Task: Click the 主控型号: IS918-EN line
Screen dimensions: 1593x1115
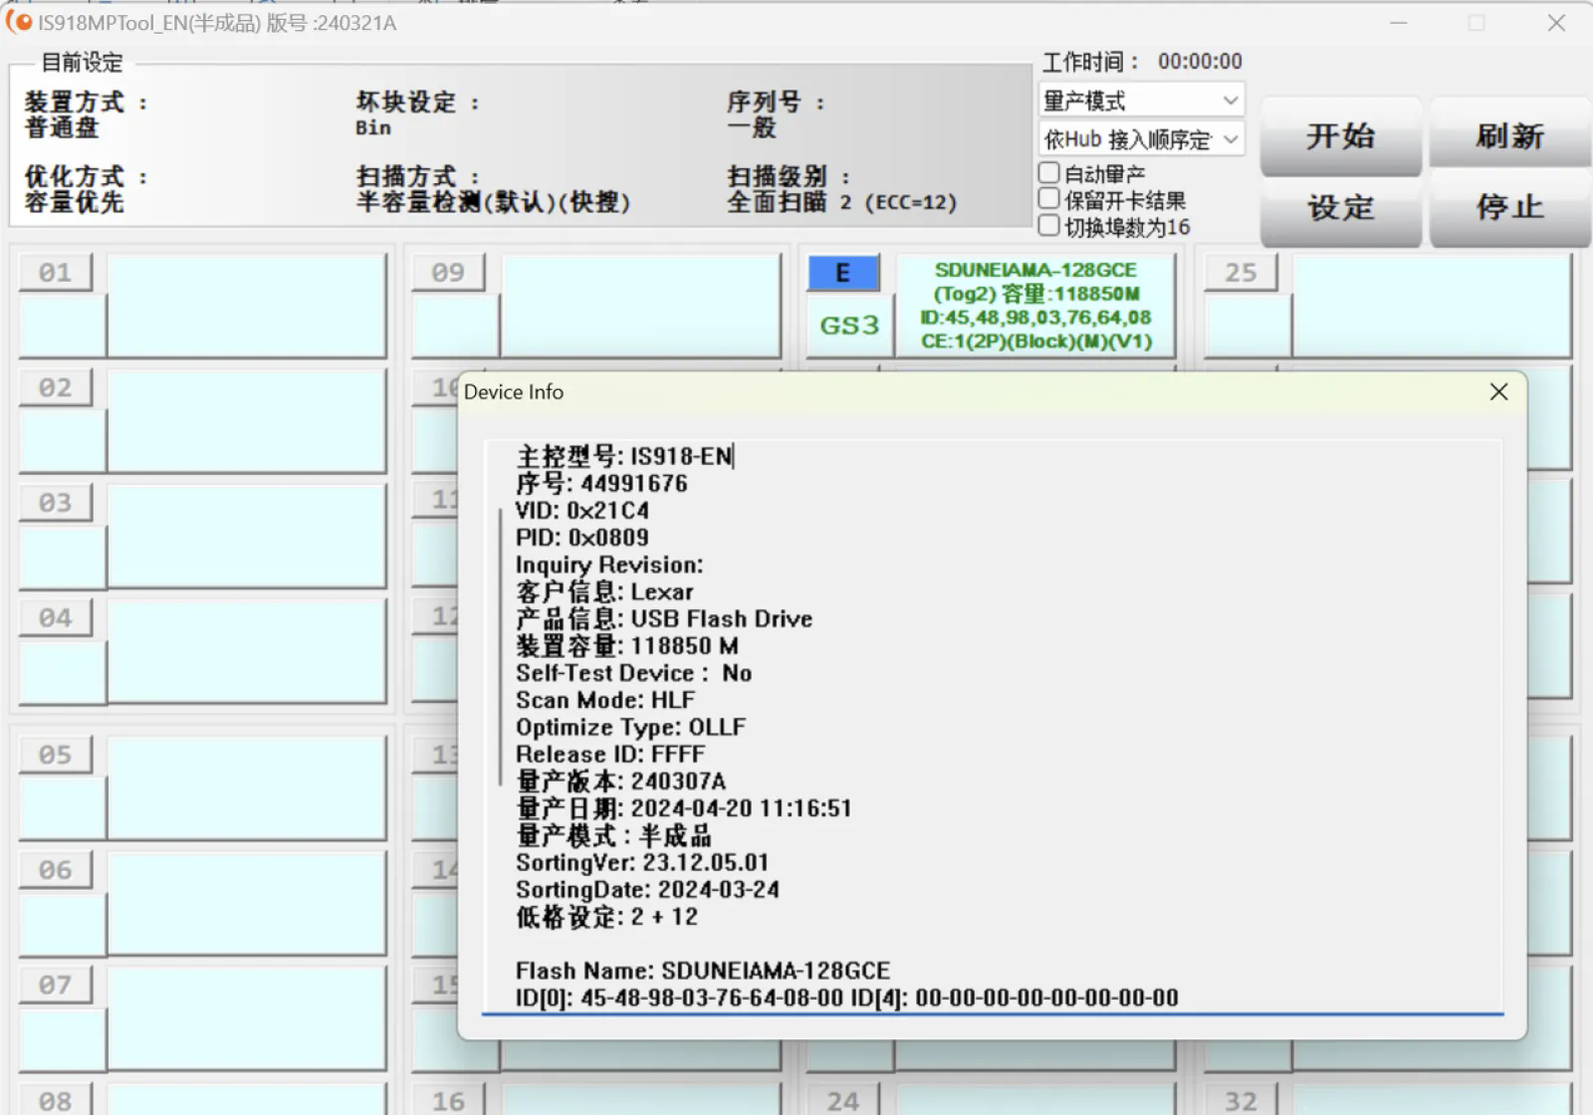Action: point(624,457)
